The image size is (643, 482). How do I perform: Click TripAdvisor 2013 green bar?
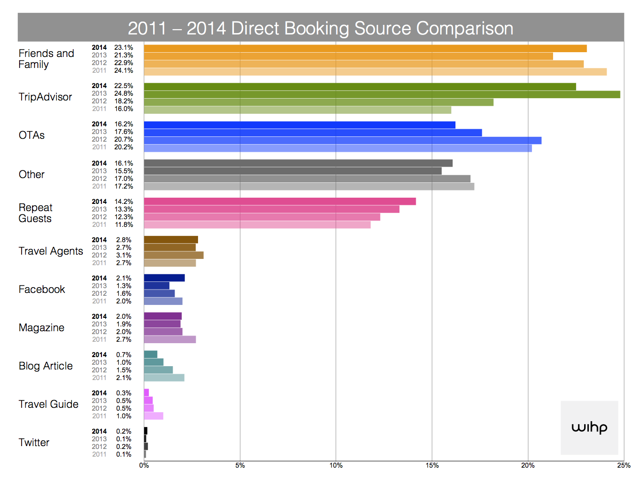point(382,94)
